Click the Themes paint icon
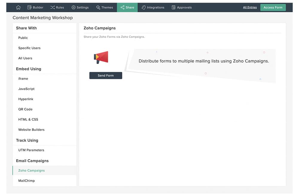 click(98, 7)
